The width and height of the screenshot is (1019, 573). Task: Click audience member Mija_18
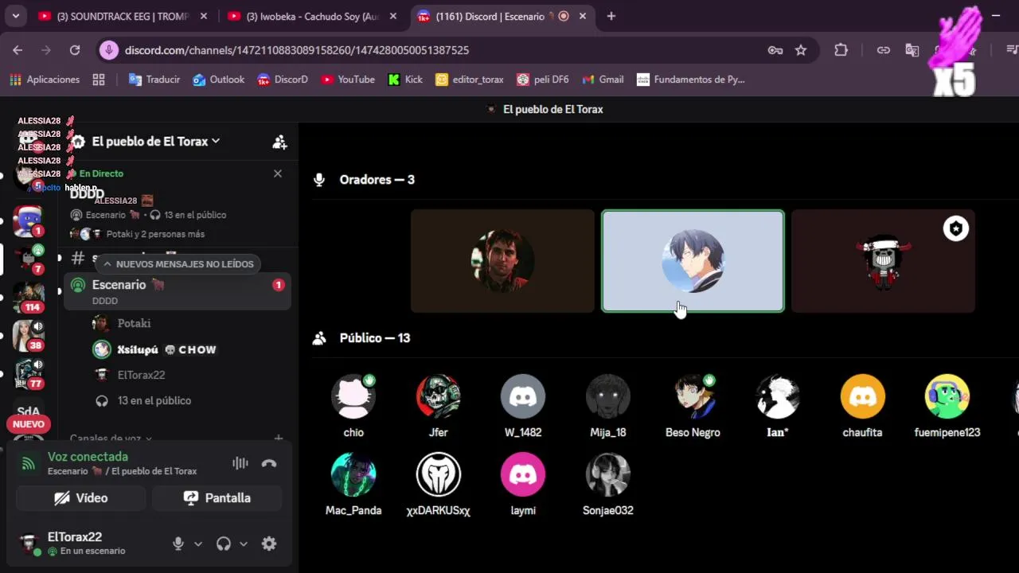608,406
